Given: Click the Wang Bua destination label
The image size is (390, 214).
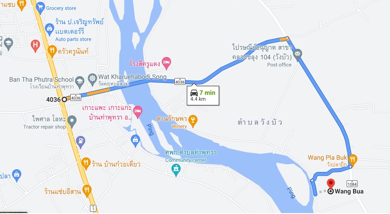Looking at the screenshot, I should [x=349, y=191].
